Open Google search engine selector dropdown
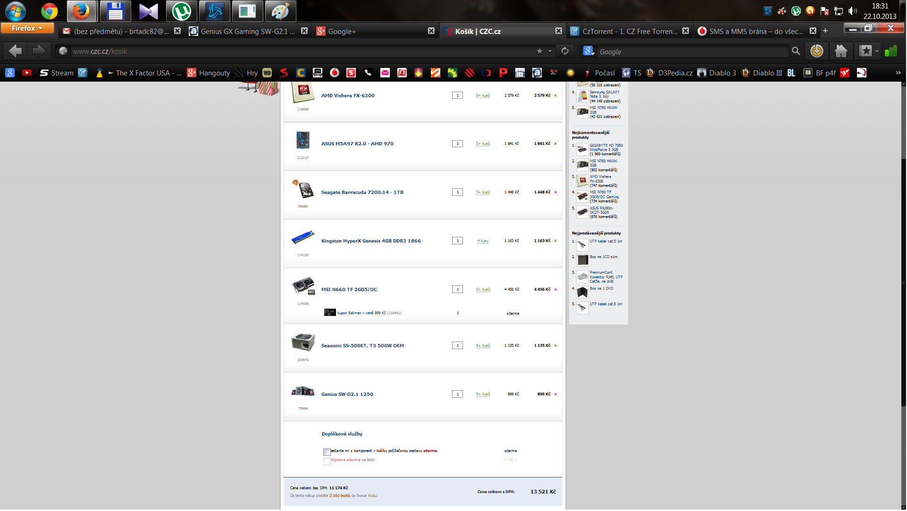 (x=589, y=51)
